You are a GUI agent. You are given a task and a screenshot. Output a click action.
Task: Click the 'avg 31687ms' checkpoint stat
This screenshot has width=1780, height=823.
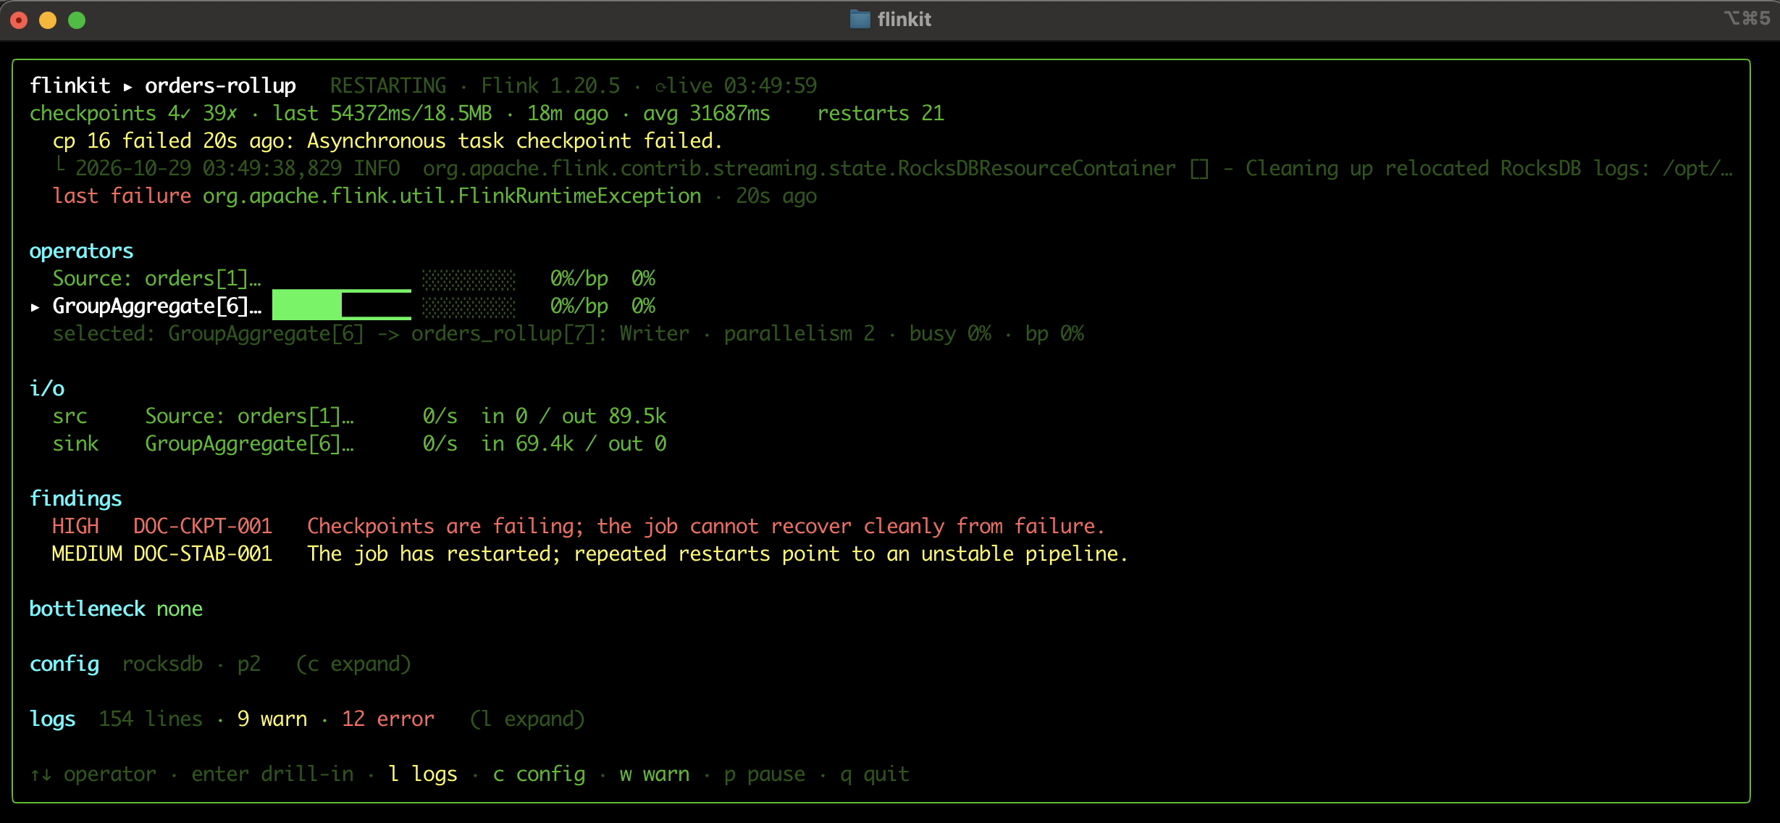707,114
